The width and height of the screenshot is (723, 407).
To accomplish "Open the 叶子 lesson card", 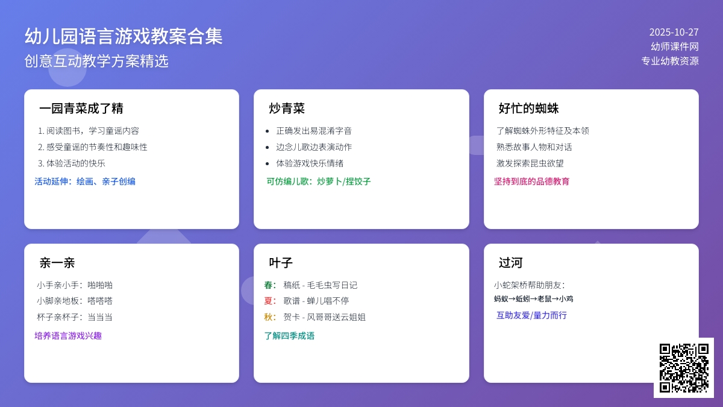I will click(281, 262).
